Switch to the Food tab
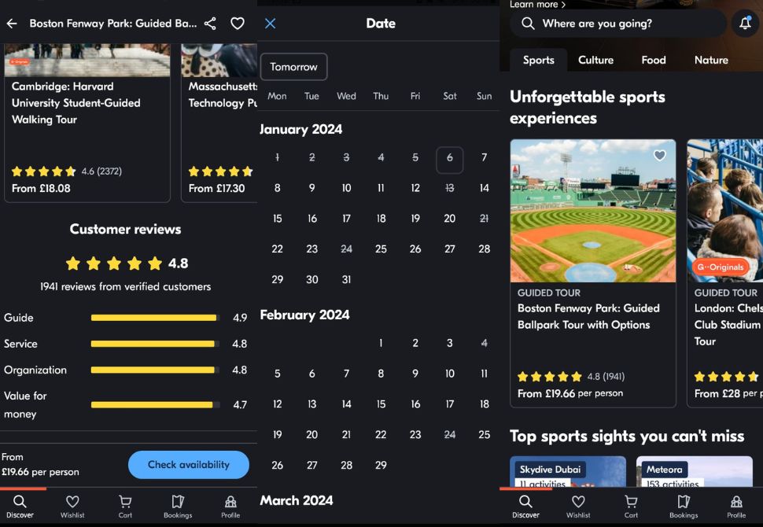 [x=654, y=60]
